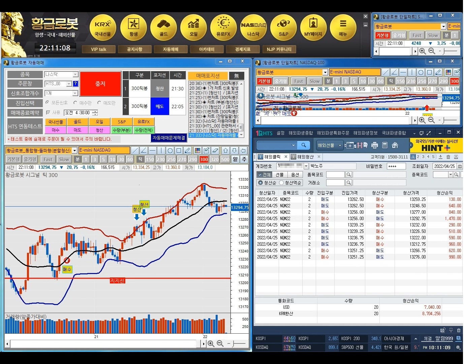Open the calendar picker beside 조회일자
The height and width of the screenshot is (364, 465).
tap(460, 166)
